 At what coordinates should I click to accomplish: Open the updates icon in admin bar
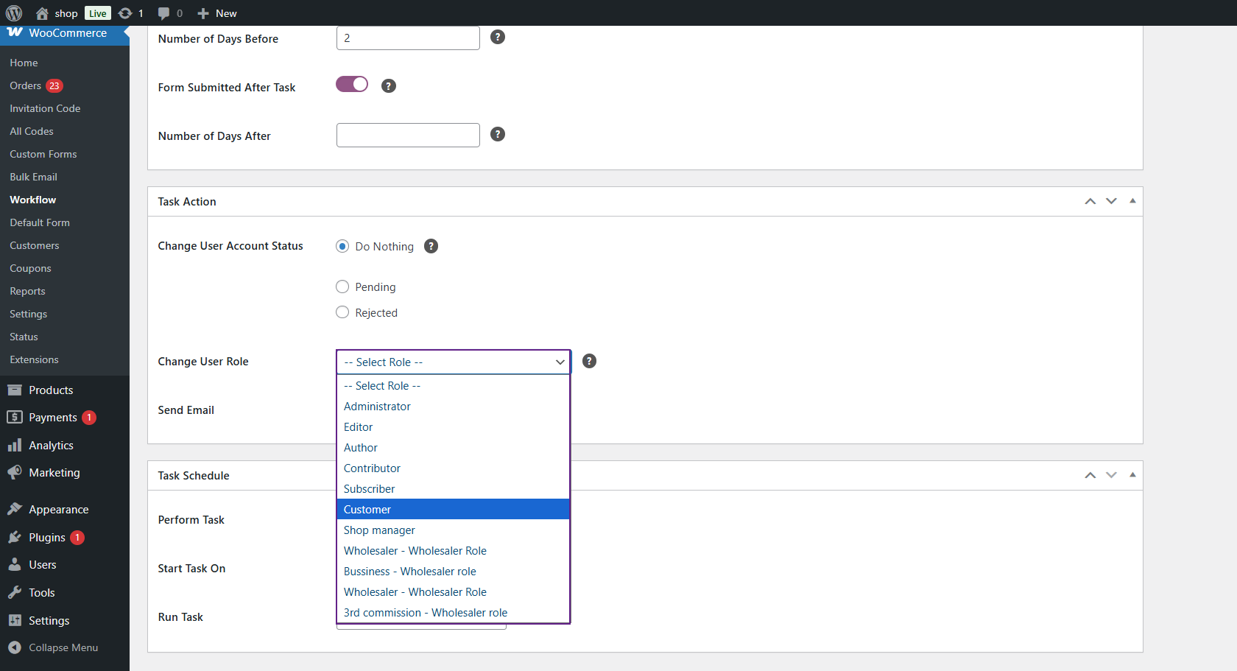(x=125, y=13)
